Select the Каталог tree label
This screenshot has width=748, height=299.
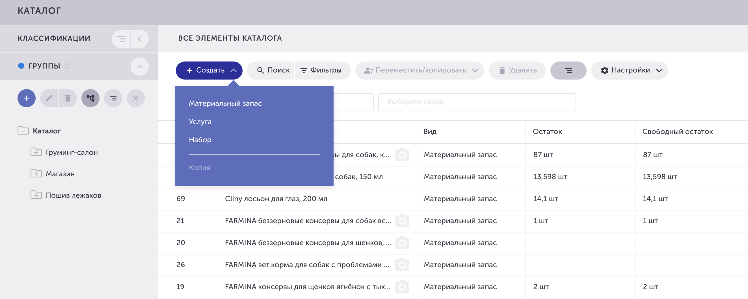47,131
